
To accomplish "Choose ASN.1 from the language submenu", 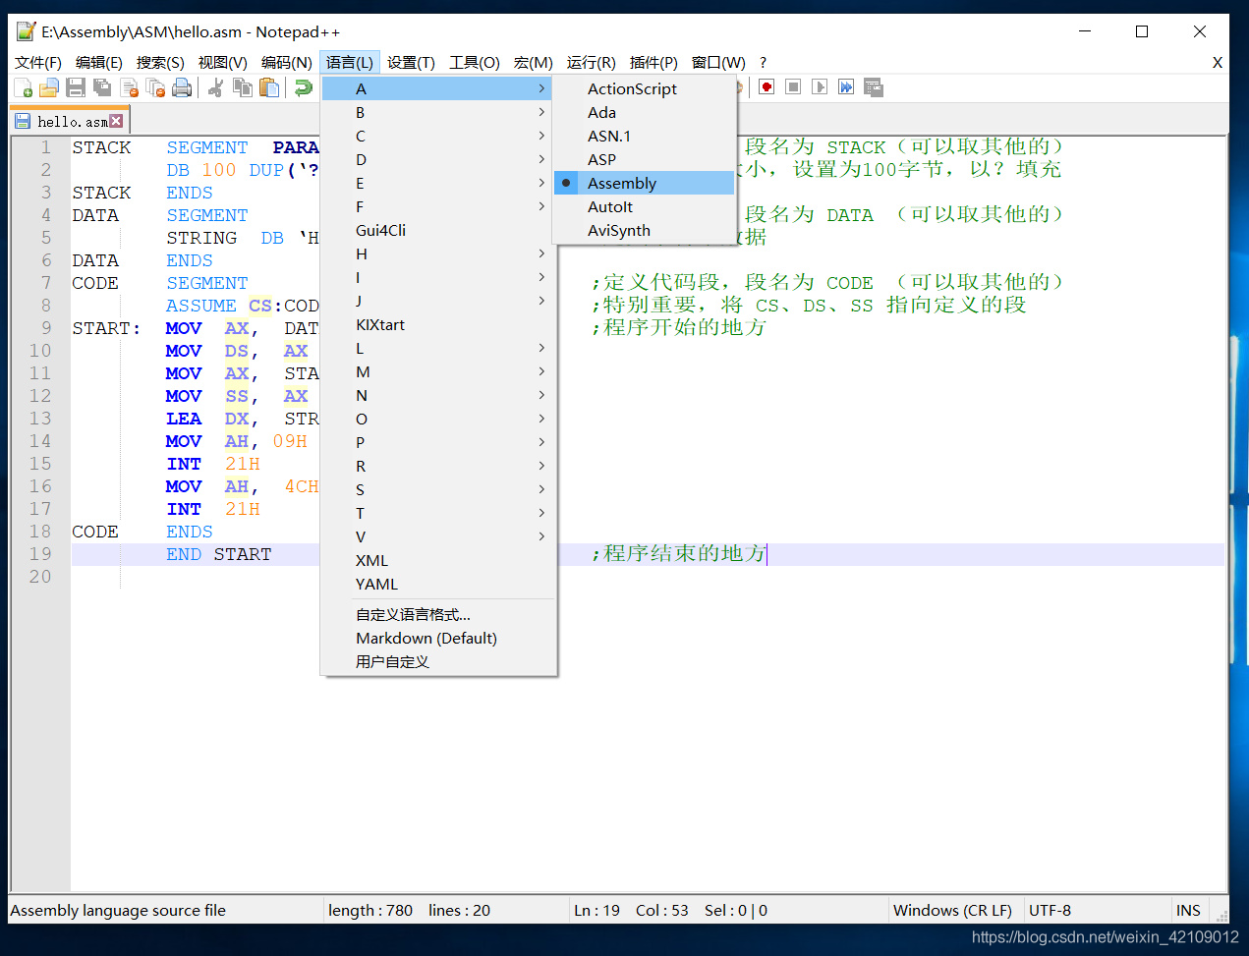I will 644,136.
